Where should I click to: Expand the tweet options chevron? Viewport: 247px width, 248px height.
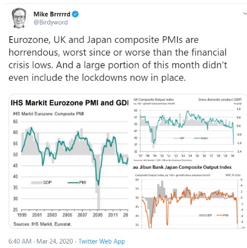tap(245, 13)
